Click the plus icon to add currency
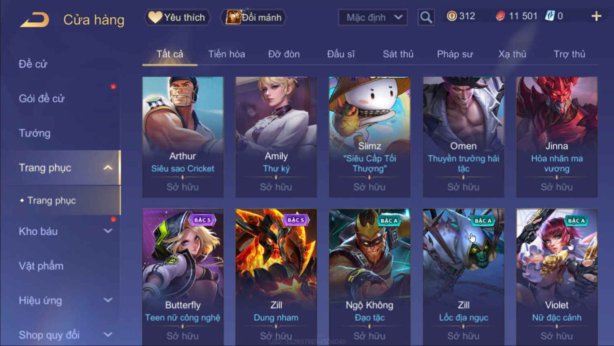 [596, 16]
